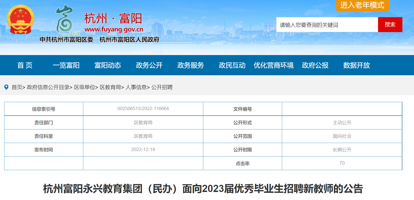Open the 公开招聘 breadcrumb link
The image size is (414, 200).
[x=162, y=87]
